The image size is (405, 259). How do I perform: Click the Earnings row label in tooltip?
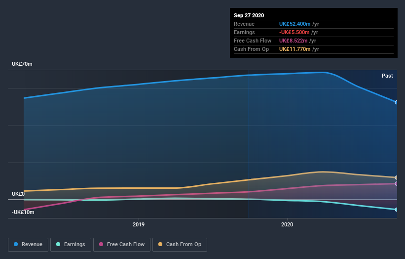coord(244,32)
